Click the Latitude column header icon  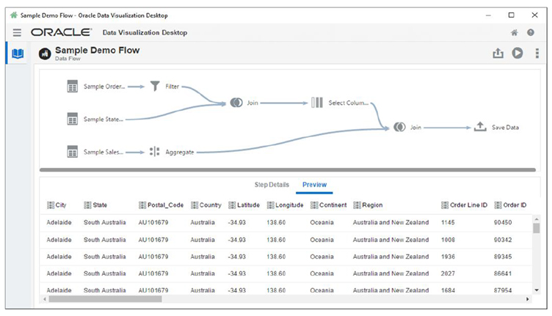(x=232, y=205)
